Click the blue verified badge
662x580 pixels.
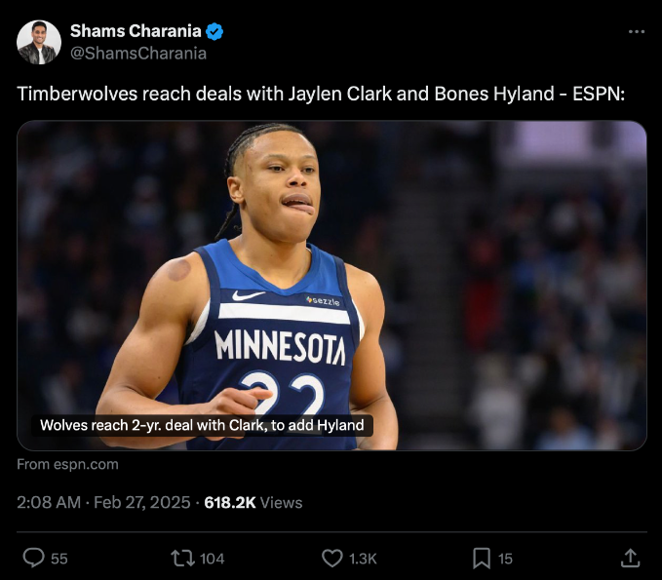[x=214, y=31]
